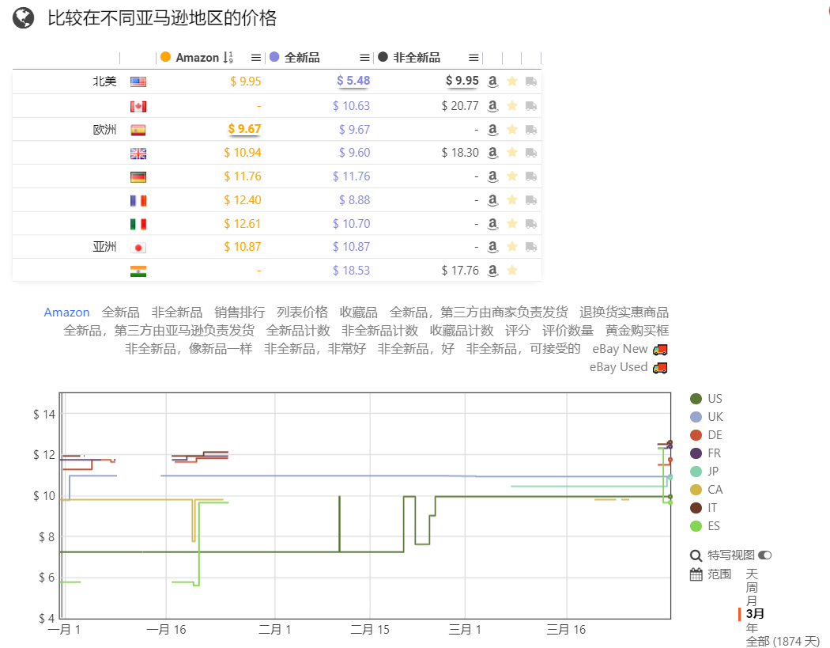Viewport: 830px width, 648px height.
Task: Sort by the Amazon column header
Action: click(198, 57)
